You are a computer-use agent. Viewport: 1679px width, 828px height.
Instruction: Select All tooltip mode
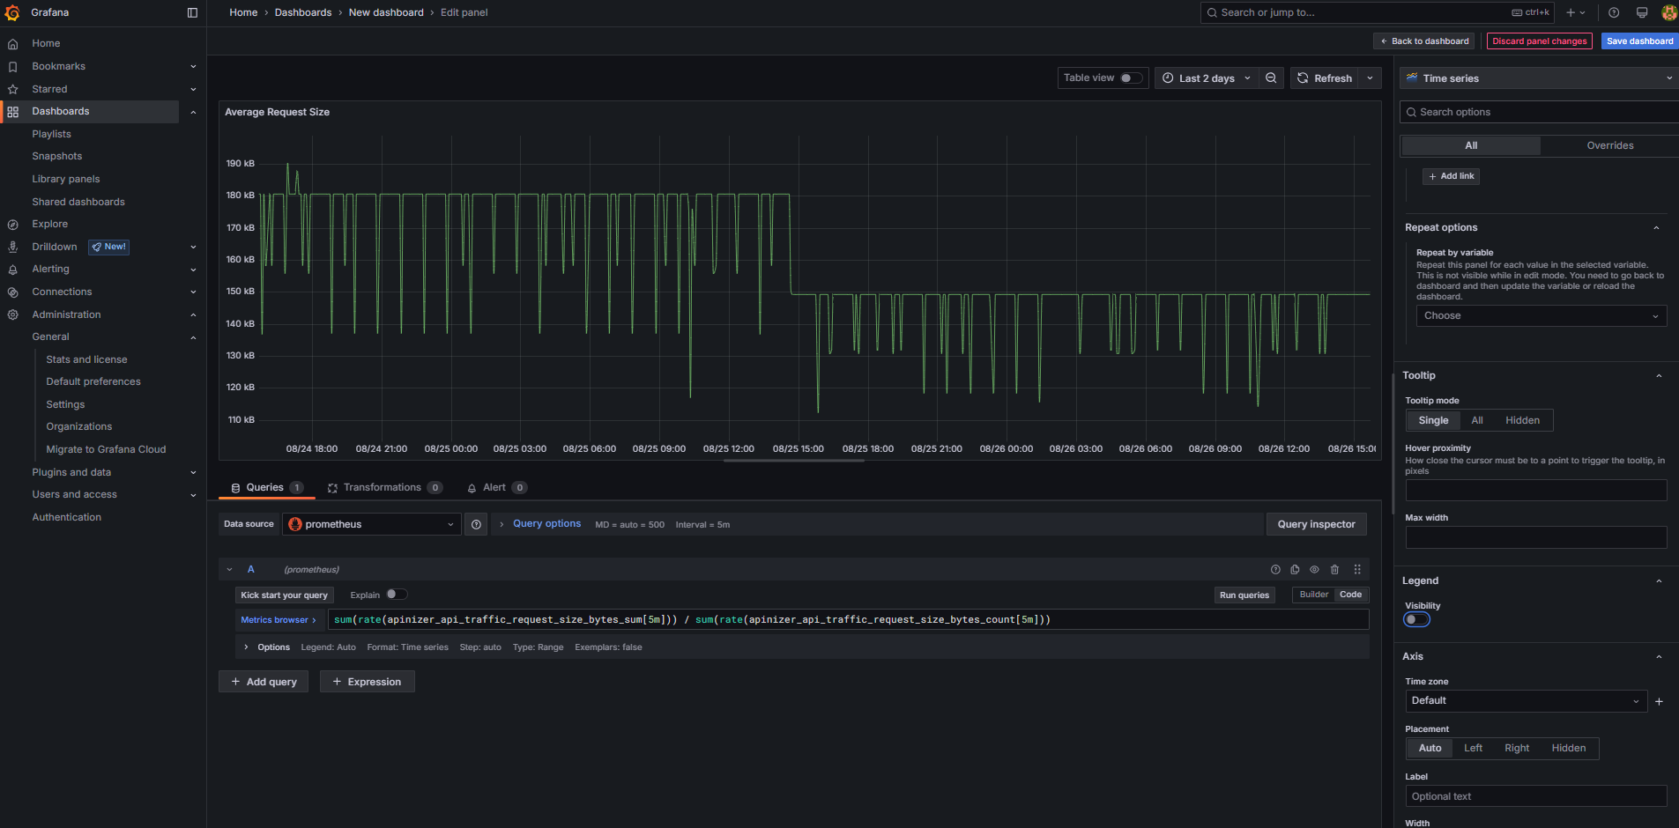1477,421
